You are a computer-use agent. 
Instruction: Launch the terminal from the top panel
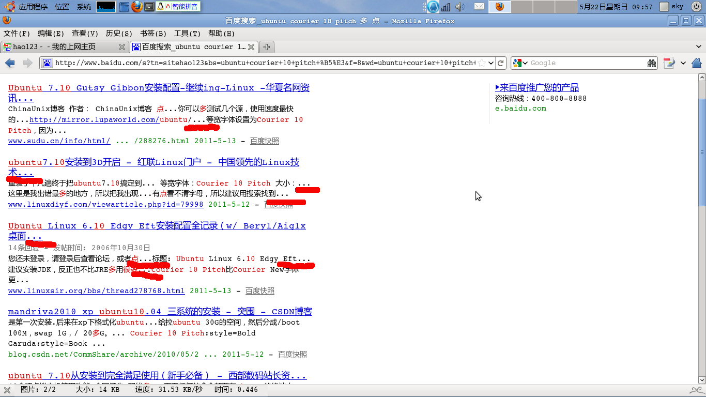[x=149, y=7]
